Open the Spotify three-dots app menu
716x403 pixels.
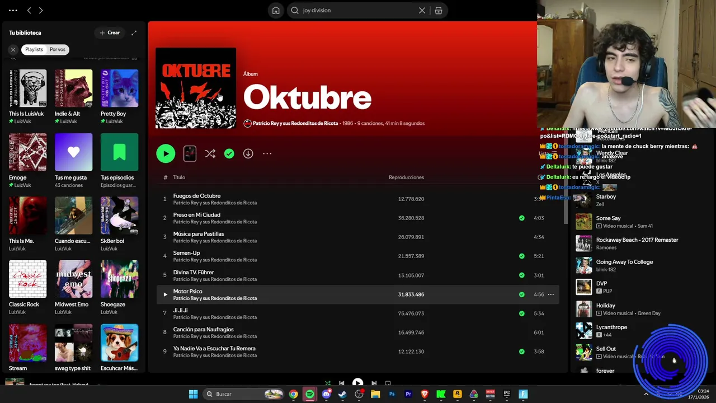(x=13, y=10)
